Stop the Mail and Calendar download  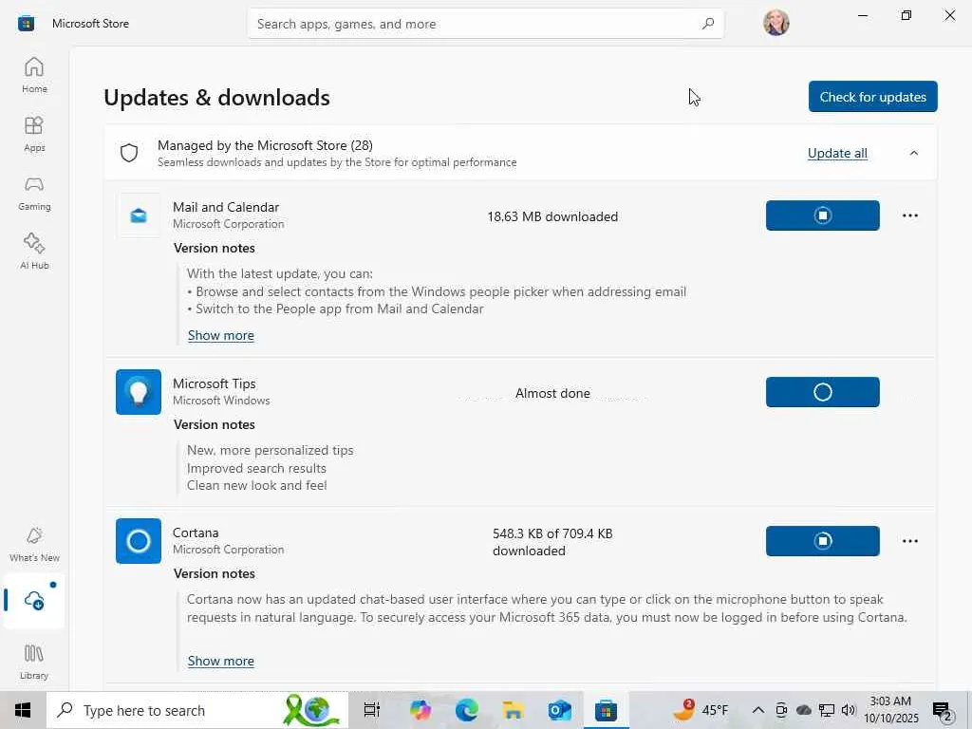point(822,215)
